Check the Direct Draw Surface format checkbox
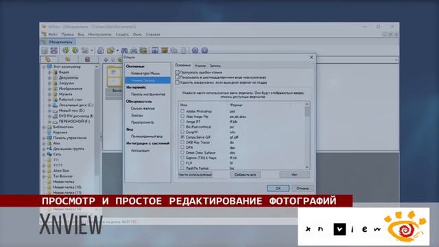Screen dimensions: 439x247 (182, 152)
